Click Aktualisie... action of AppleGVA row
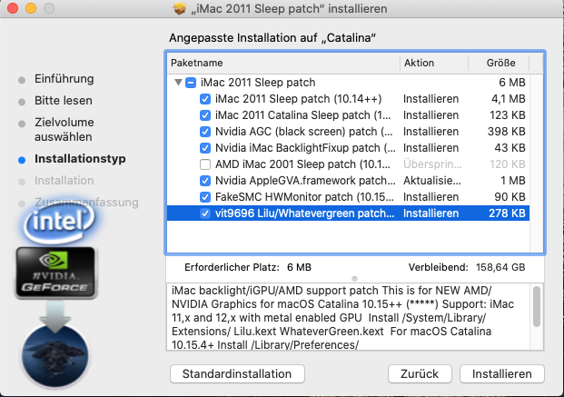Image resolution: width=564 pixels, height=397 pixels. (x=432, y=181)
